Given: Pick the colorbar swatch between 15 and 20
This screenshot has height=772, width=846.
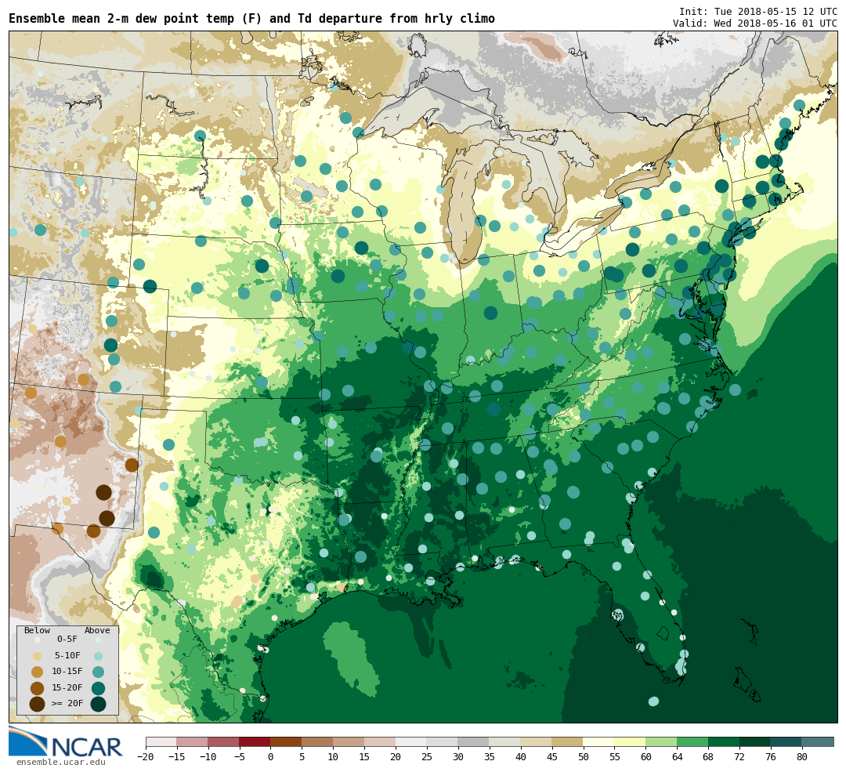Looking at the screenshot, I should 381,741.
